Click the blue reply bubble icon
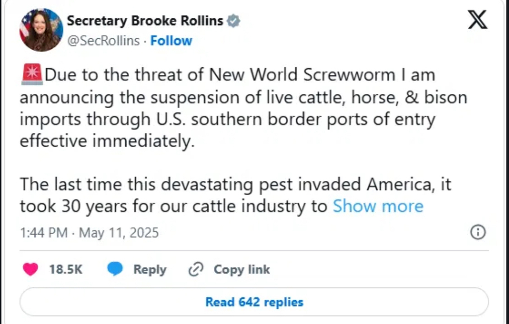Screen dimensions: 509x324 tap(115, 269)
